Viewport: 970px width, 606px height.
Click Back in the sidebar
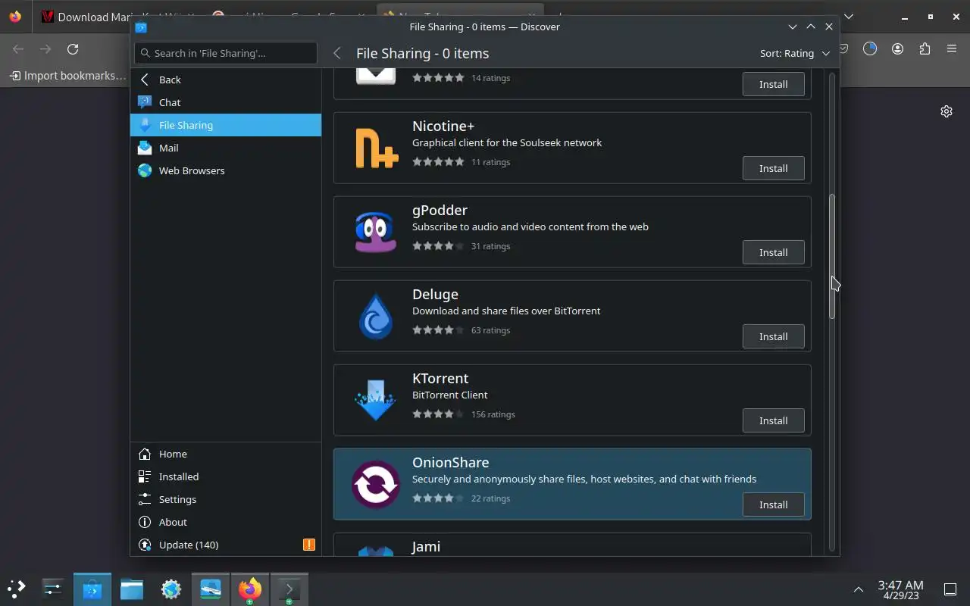(x=226, y=80)
